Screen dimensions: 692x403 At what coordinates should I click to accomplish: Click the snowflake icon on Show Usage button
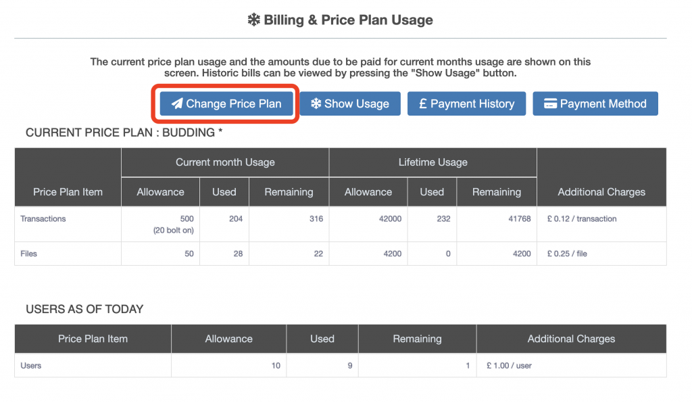click(x=316, y=103)
